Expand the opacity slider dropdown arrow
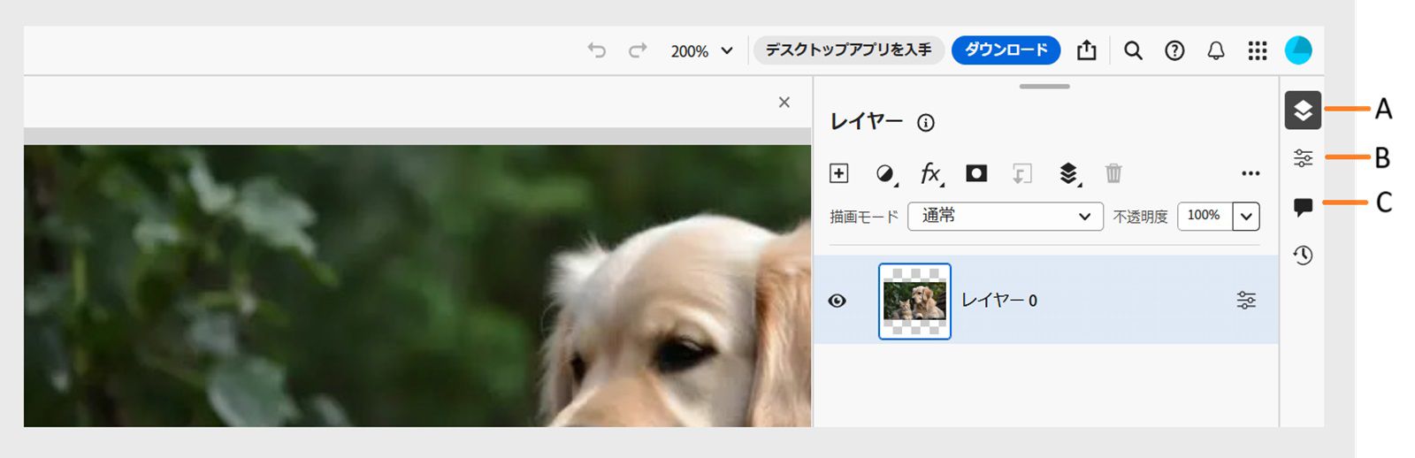Screen dimensions: 1415x458 [x=1246, y=216]
